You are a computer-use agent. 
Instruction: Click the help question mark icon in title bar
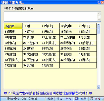pyautogui.click(x=99, y=2)
